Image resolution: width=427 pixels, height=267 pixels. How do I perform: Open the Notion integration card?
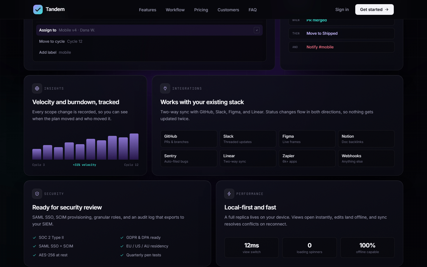pyautogui.click(x=366, y=139)
